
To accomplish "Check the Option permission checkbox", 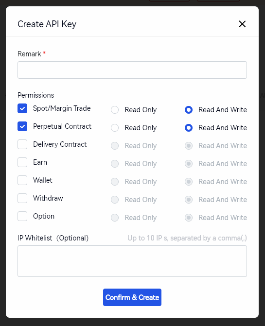I will (x=22, y=216).
